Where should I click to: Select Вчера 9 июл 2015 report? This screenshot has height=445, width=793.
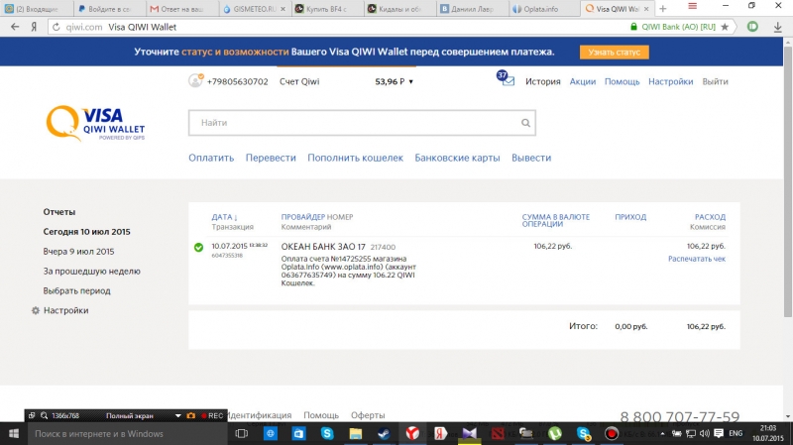[x=78, y=252]
